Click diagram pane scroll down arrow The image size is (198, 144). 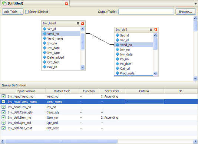[195, 79]
